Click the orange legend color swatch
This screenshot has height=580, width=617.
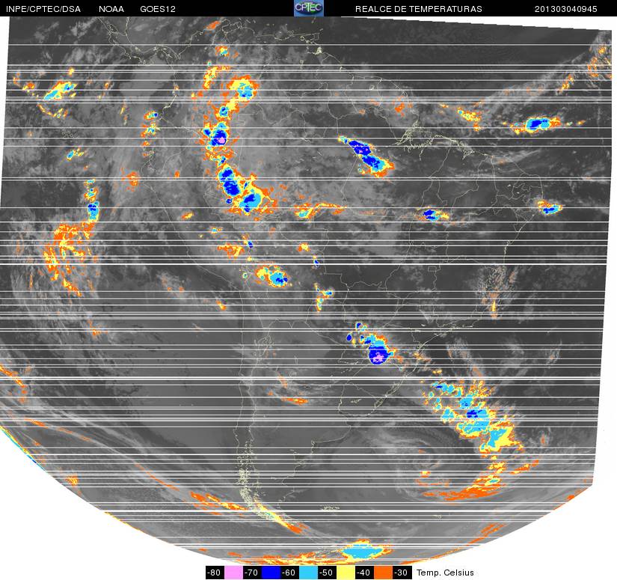click(384, 573)
